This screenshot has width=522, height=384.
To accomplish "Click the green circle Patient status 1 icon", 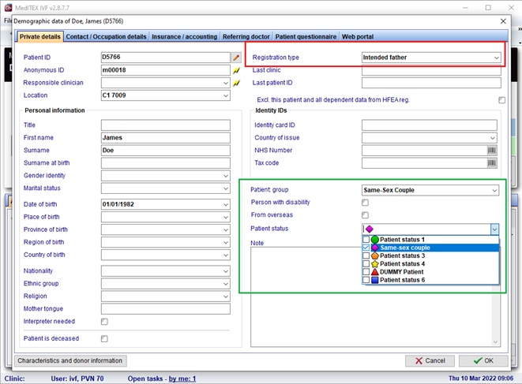I will [375, 240].
